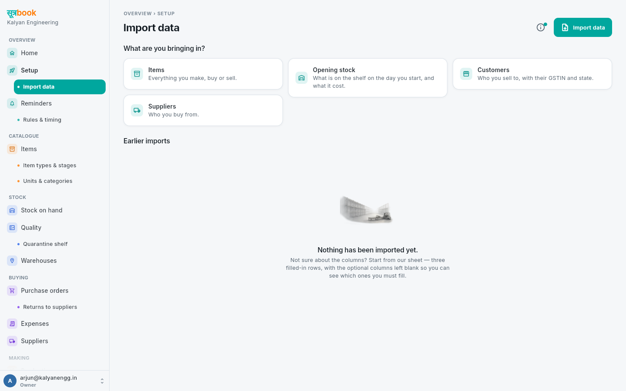Choose the Opening stock import card
Image resolution: width=626 pixels, height=391 pixels.
pyautogui.click(x=368, y=78)
